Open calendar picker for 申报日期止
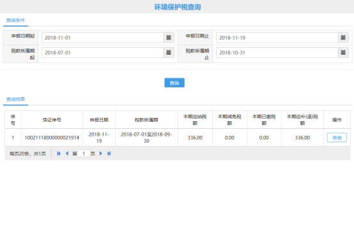Screen dimensions: 354x234 click(343, 38)
